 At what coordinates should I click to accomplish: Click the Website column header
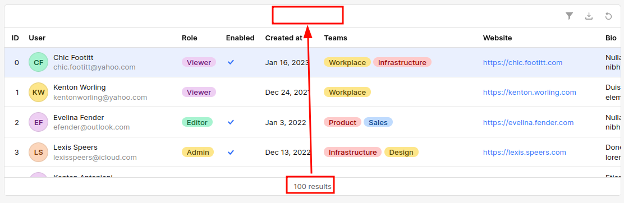(x=497, y=38)
